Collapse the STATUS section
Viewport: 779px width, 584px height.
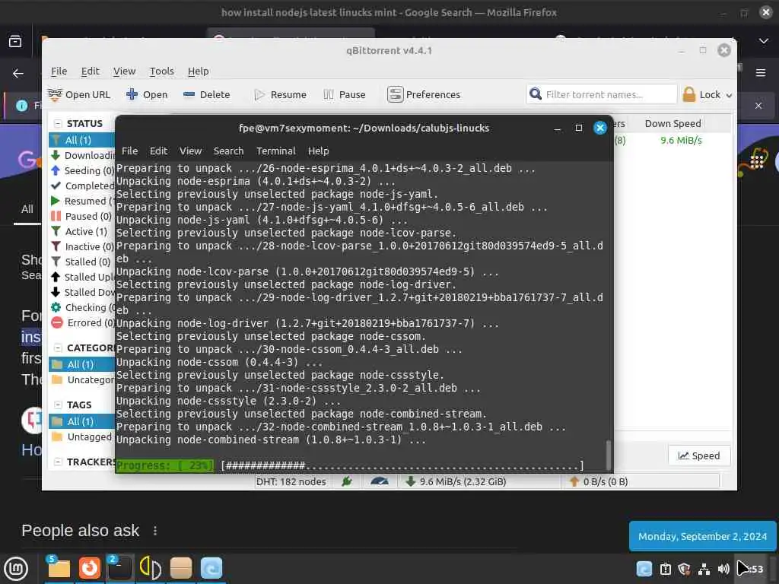pos(58,124)
